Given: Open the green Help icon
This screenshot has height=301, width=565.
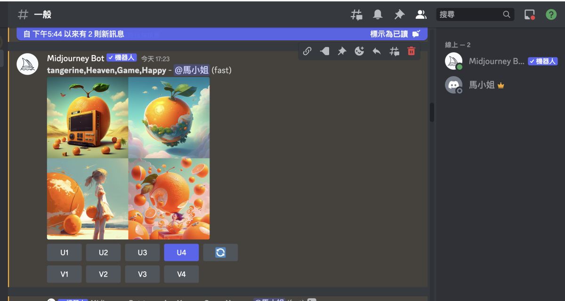Looking at the screenshot, I should pyautogui.click(x=551, y=15).
